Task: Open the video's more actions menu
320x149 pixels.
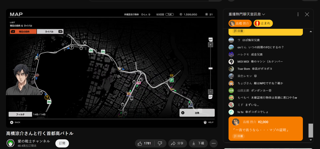Action: (x=213, y=143)
